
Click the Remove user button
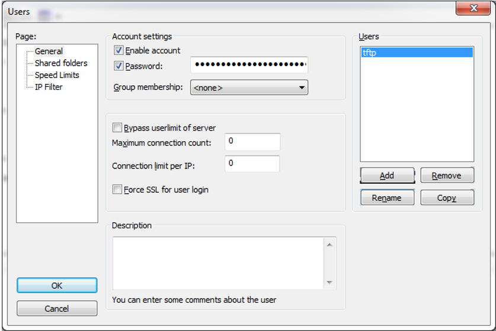click(447, 176)
